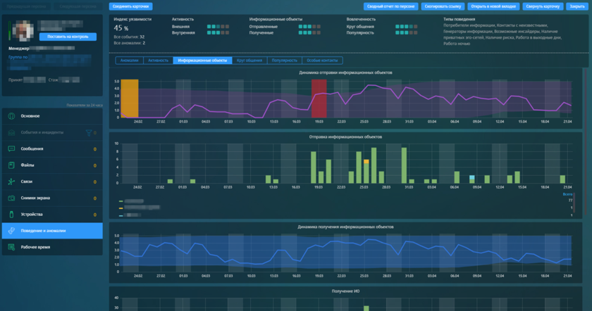
Task: Click the Скопировать ссылку button
Action: tap(443, 6)
